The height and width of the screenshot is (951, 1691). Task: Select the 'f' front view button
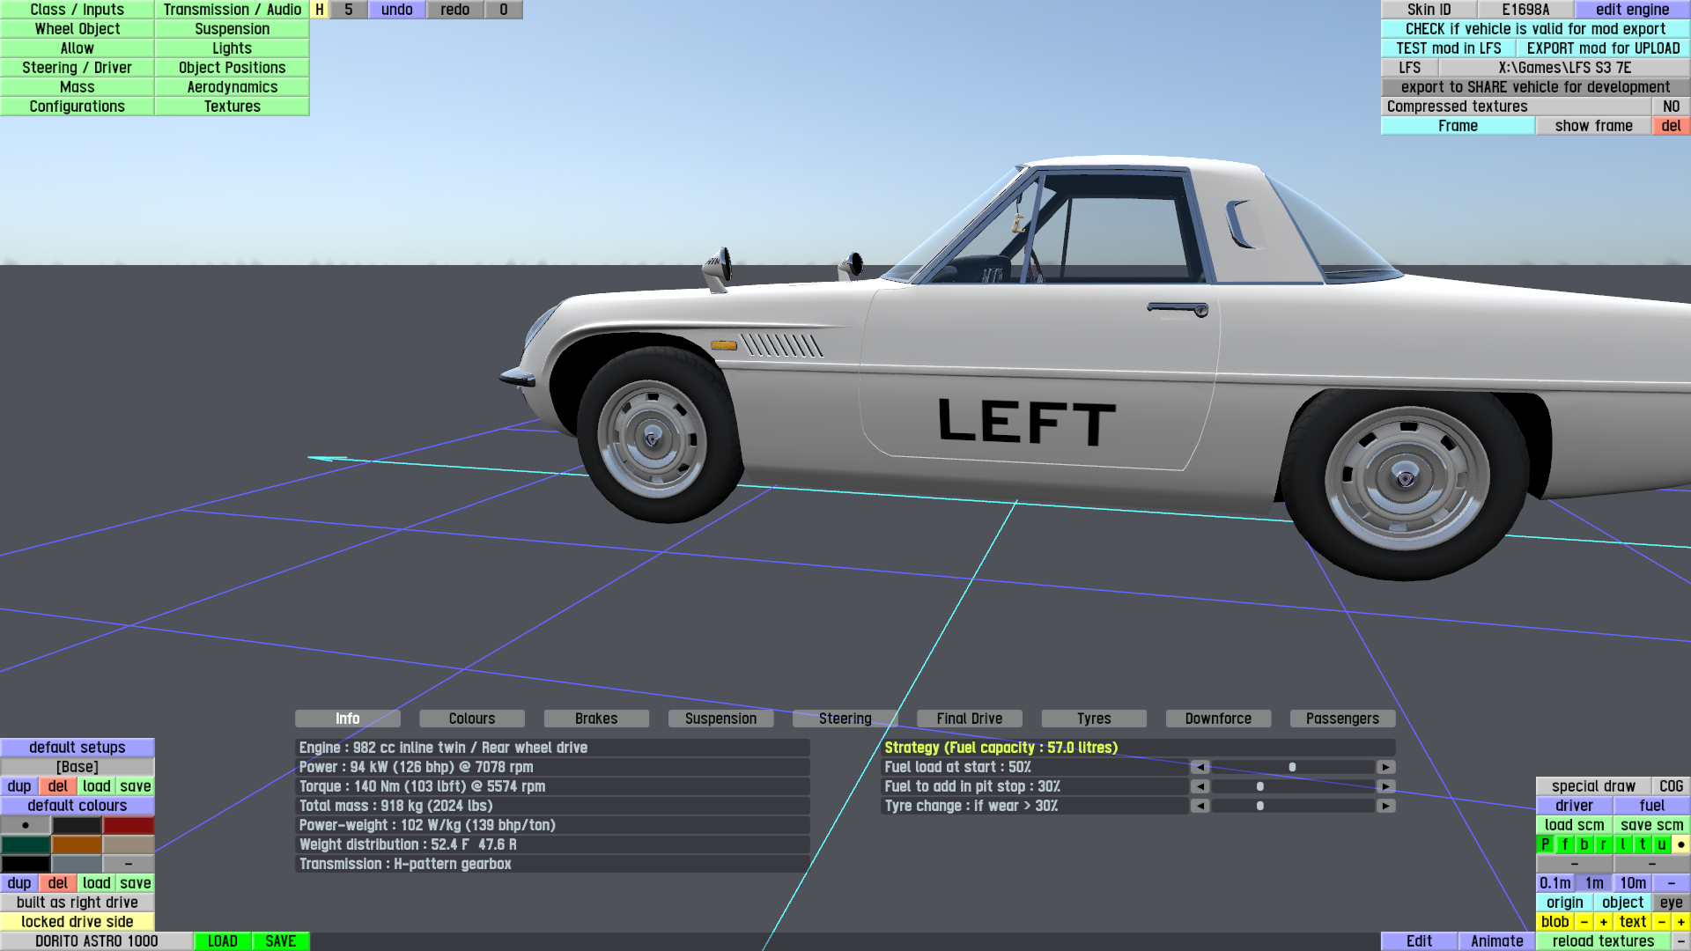coord(1565,844)
